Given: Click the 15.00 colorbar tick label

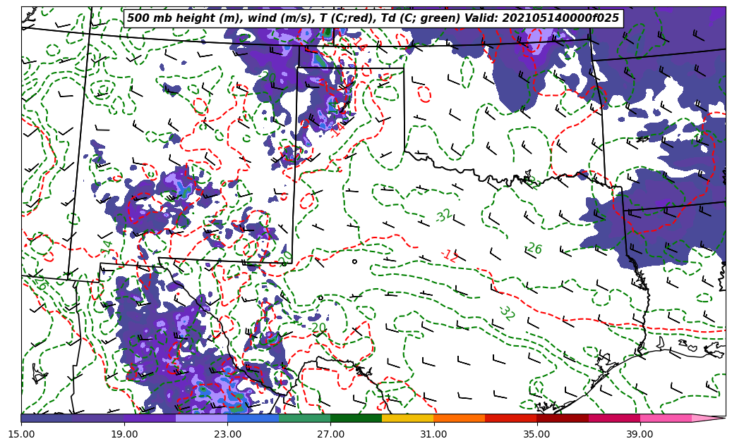Looking at the screenshot, I should point(22,434).
